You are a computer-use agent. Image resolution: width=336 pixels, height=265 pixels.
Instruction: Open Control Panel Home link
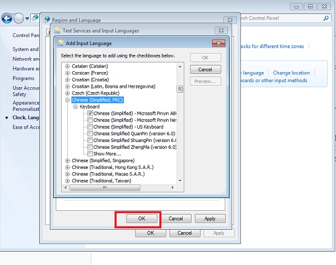26,35
